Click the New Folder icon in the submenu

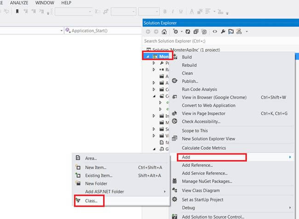pos(78,183)
